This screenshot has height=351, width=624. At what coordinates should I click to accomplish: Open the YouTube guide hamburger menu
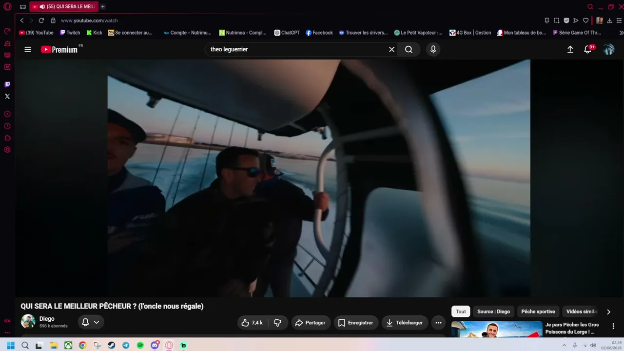click(28, 49)
